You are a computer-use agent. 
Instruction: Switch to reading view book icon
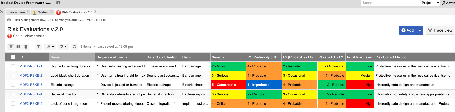[x=18, y=47]
